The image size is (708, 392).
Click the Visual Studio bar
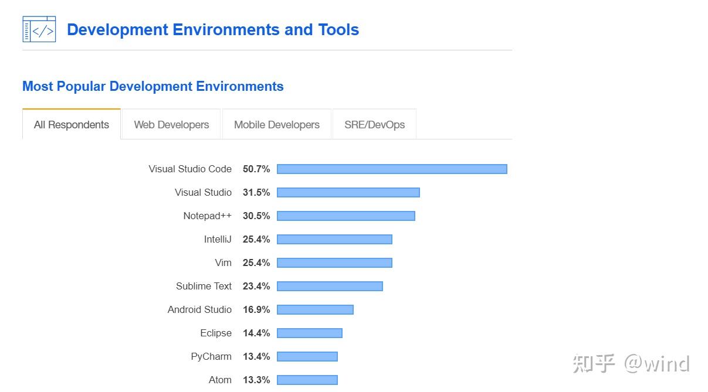click(x=347, y=192)
